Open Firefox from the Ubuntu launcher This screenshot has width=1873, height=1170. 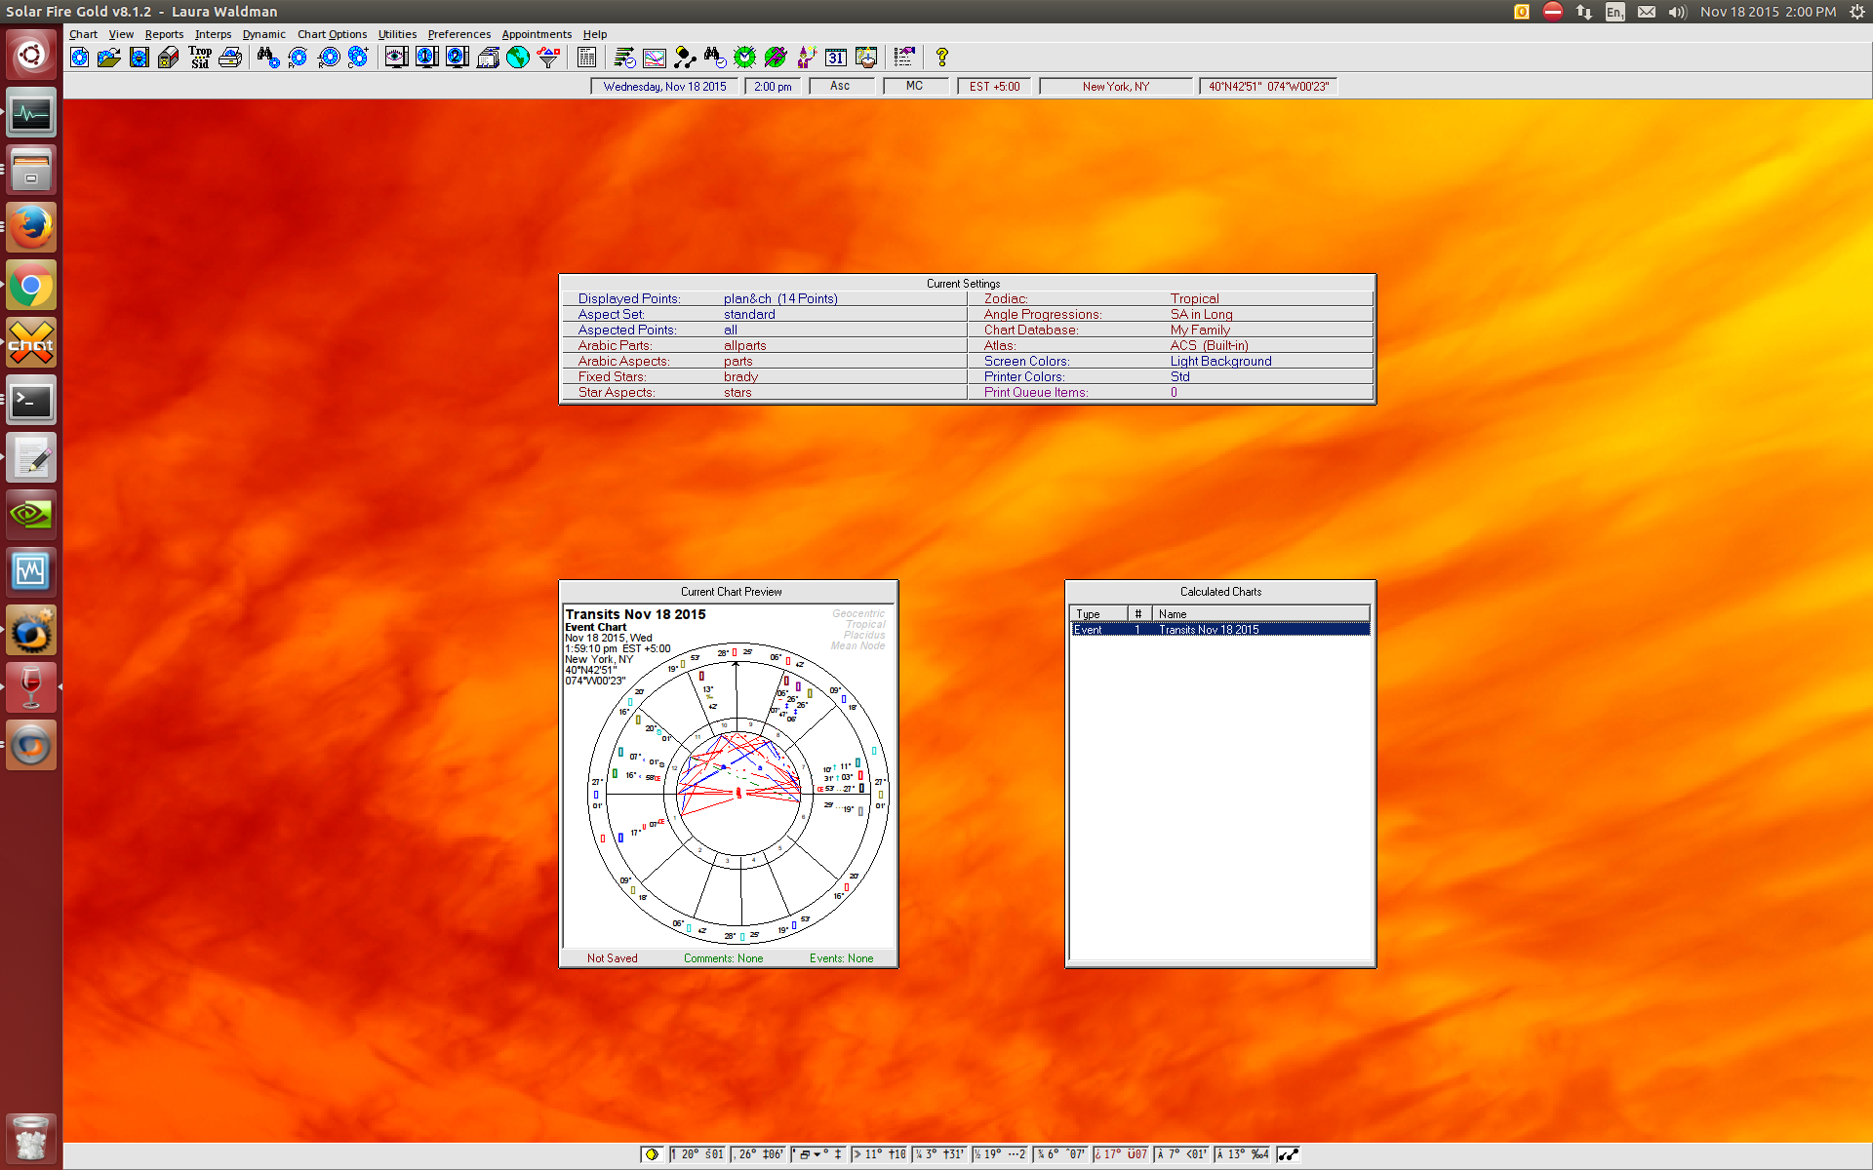tap(31, 228)
